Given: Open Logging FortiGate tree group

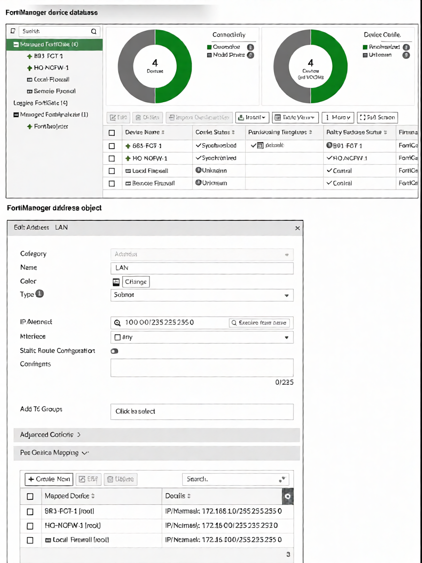Looking at the screenshot, I should [x=41, y=103].
